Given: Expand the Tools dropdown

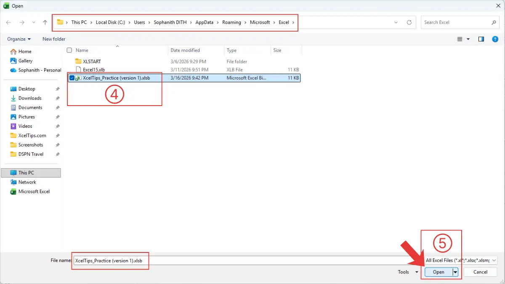Looking at the screenshot, I should tap(408, 272).
